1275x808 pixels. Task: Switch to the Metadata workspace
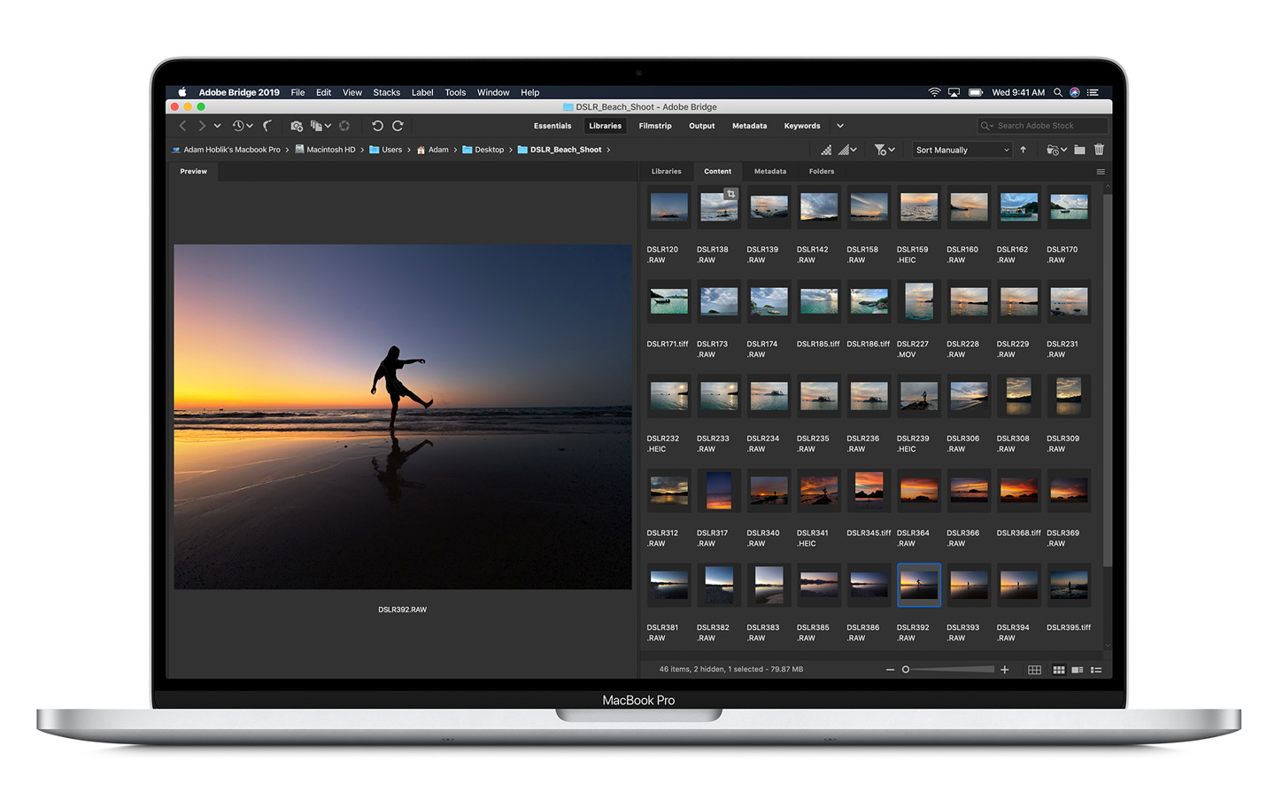click(x=749, y=126)
